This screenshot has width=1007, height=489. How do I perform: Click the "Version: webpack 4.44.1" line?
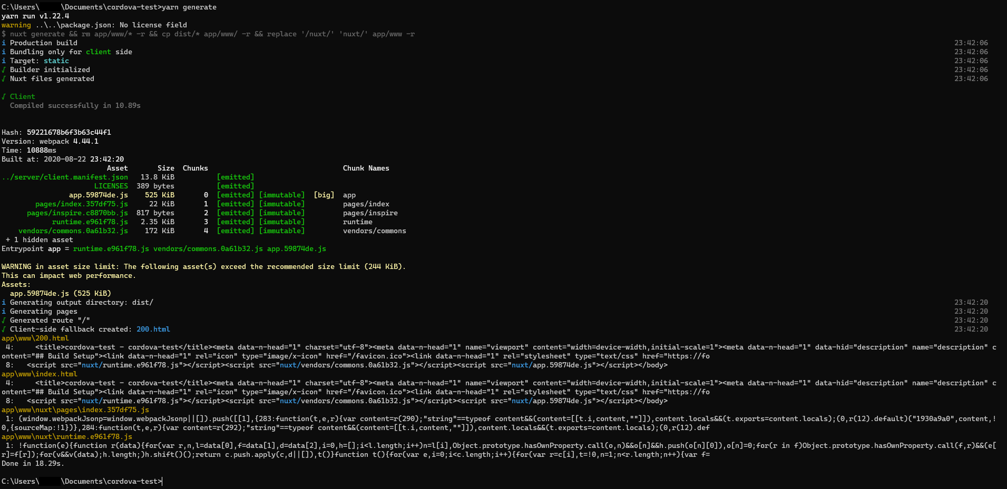pos(50,141)
